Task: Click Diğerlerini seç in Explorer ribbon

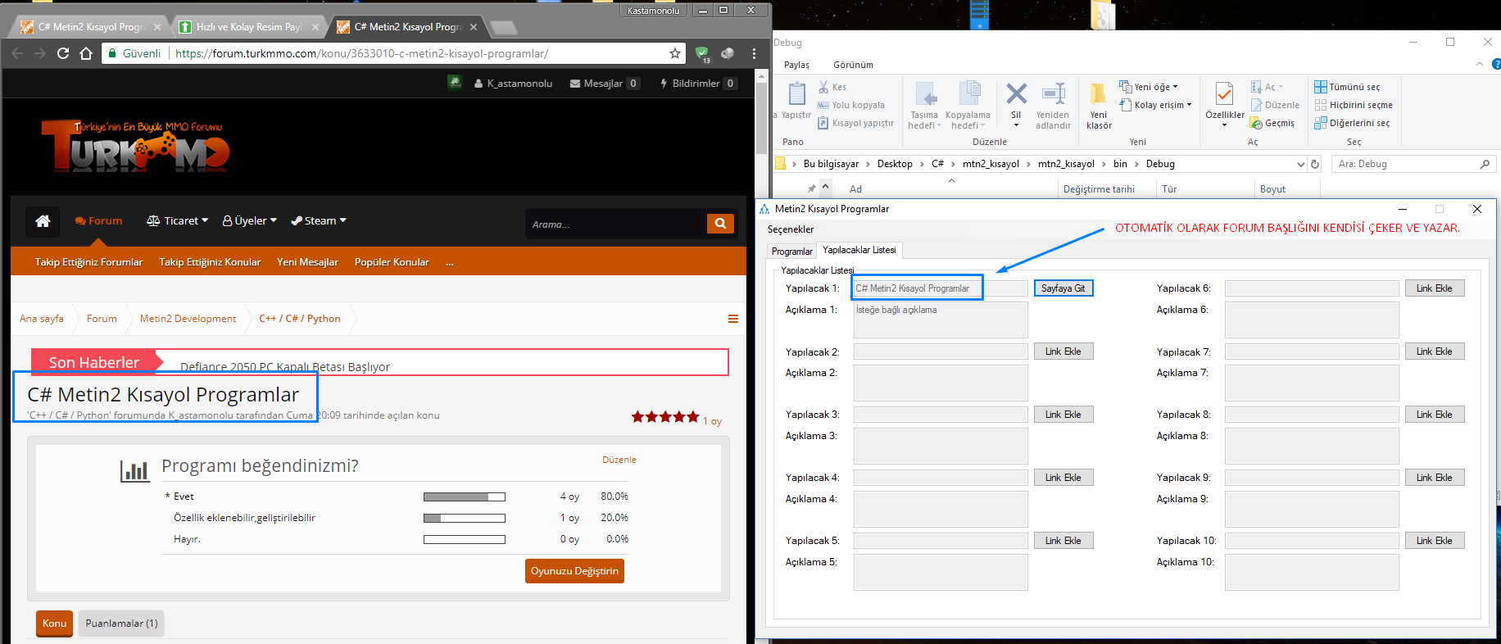Action: click(x=1352, y=123)
